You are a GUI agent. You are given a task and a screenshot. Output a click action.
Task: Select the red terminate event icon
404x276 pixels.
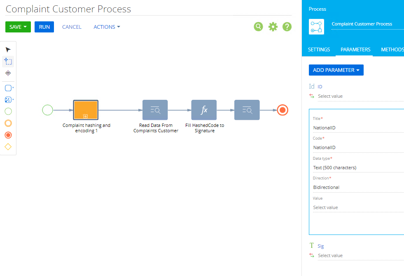tap(8, 135)
